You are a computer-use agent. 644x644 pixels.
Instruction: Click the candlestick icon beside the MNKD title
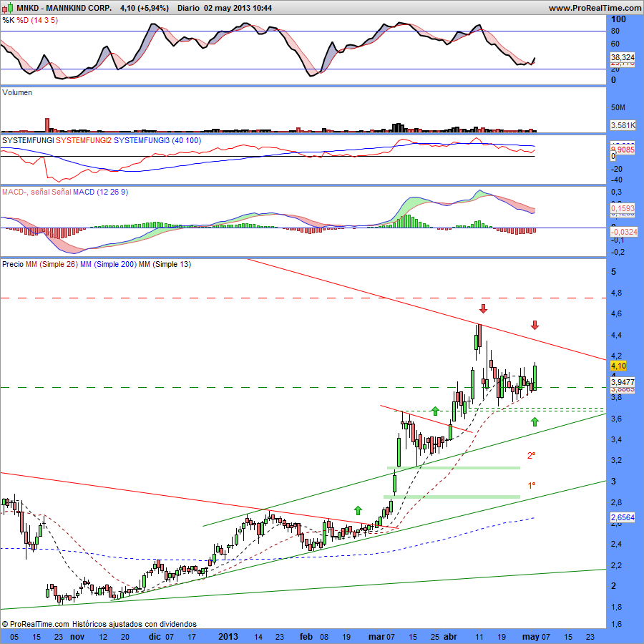pos(8,7)
